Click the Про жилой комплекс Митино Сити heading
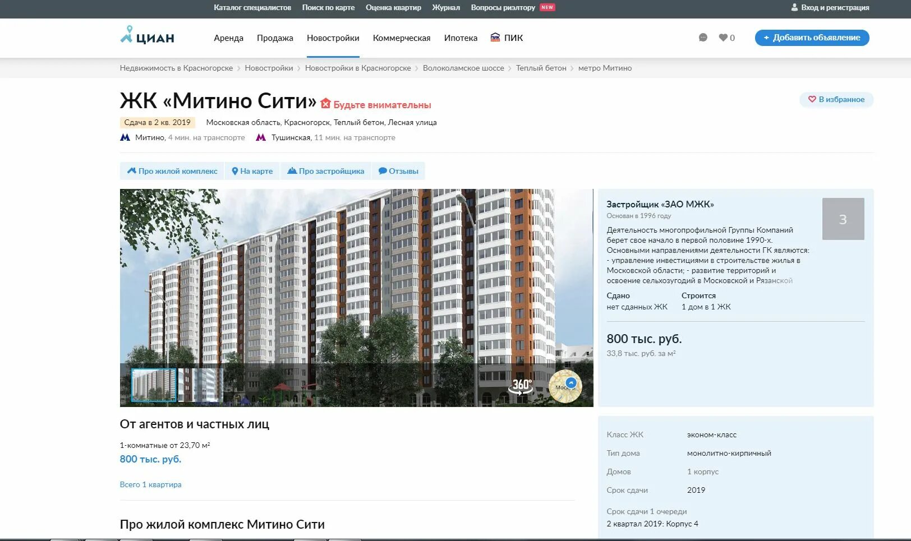The image size is (911, 541). (x=222, y=524)
